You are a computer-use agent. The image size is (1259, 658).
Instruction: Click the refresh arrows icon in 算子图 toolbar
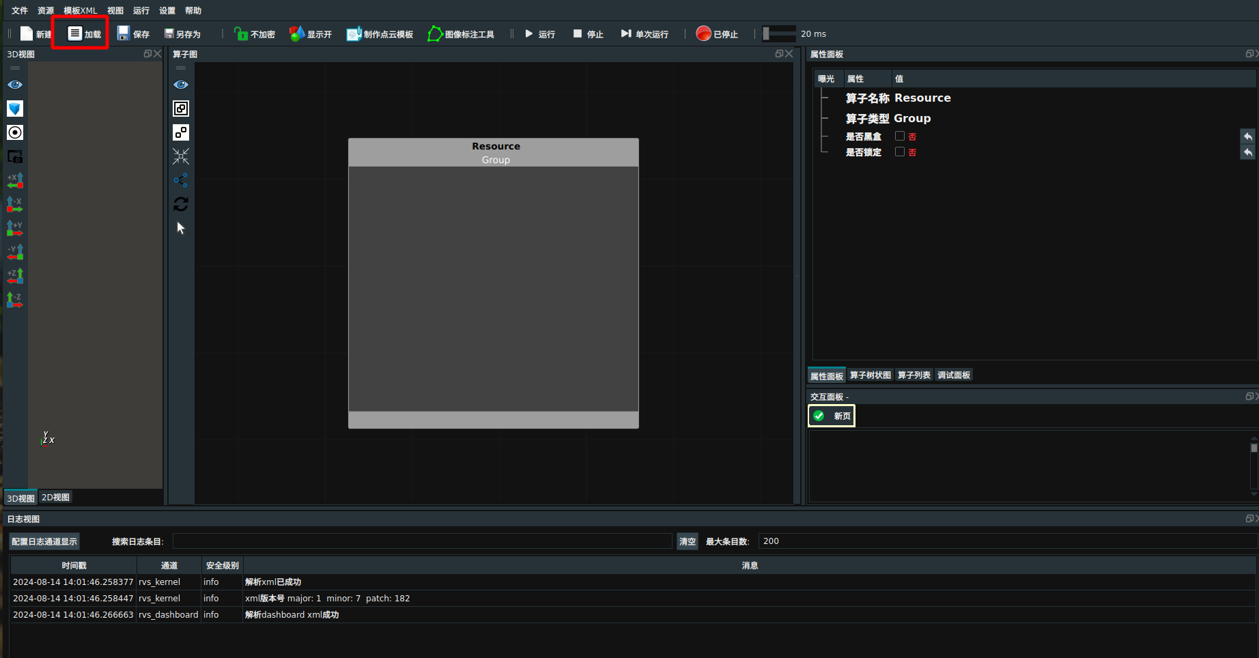pos(181,204)
